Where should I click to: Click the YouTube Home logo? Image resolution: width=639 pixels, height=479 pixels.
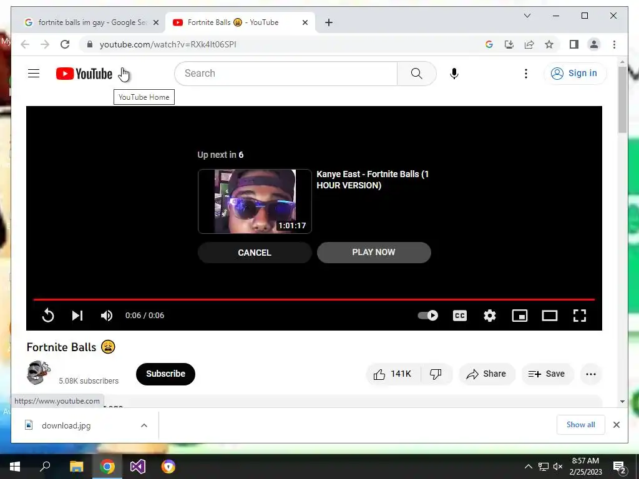pyautogui.click(x=84, y=74)
